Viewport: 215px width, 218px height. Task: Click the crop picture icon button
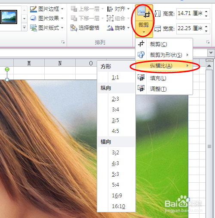pos(144,12)
